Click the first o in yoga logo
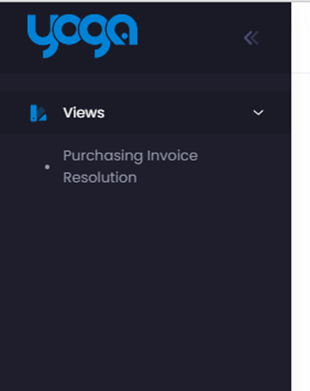Screen dimensions: 310x391 (67, 30)
